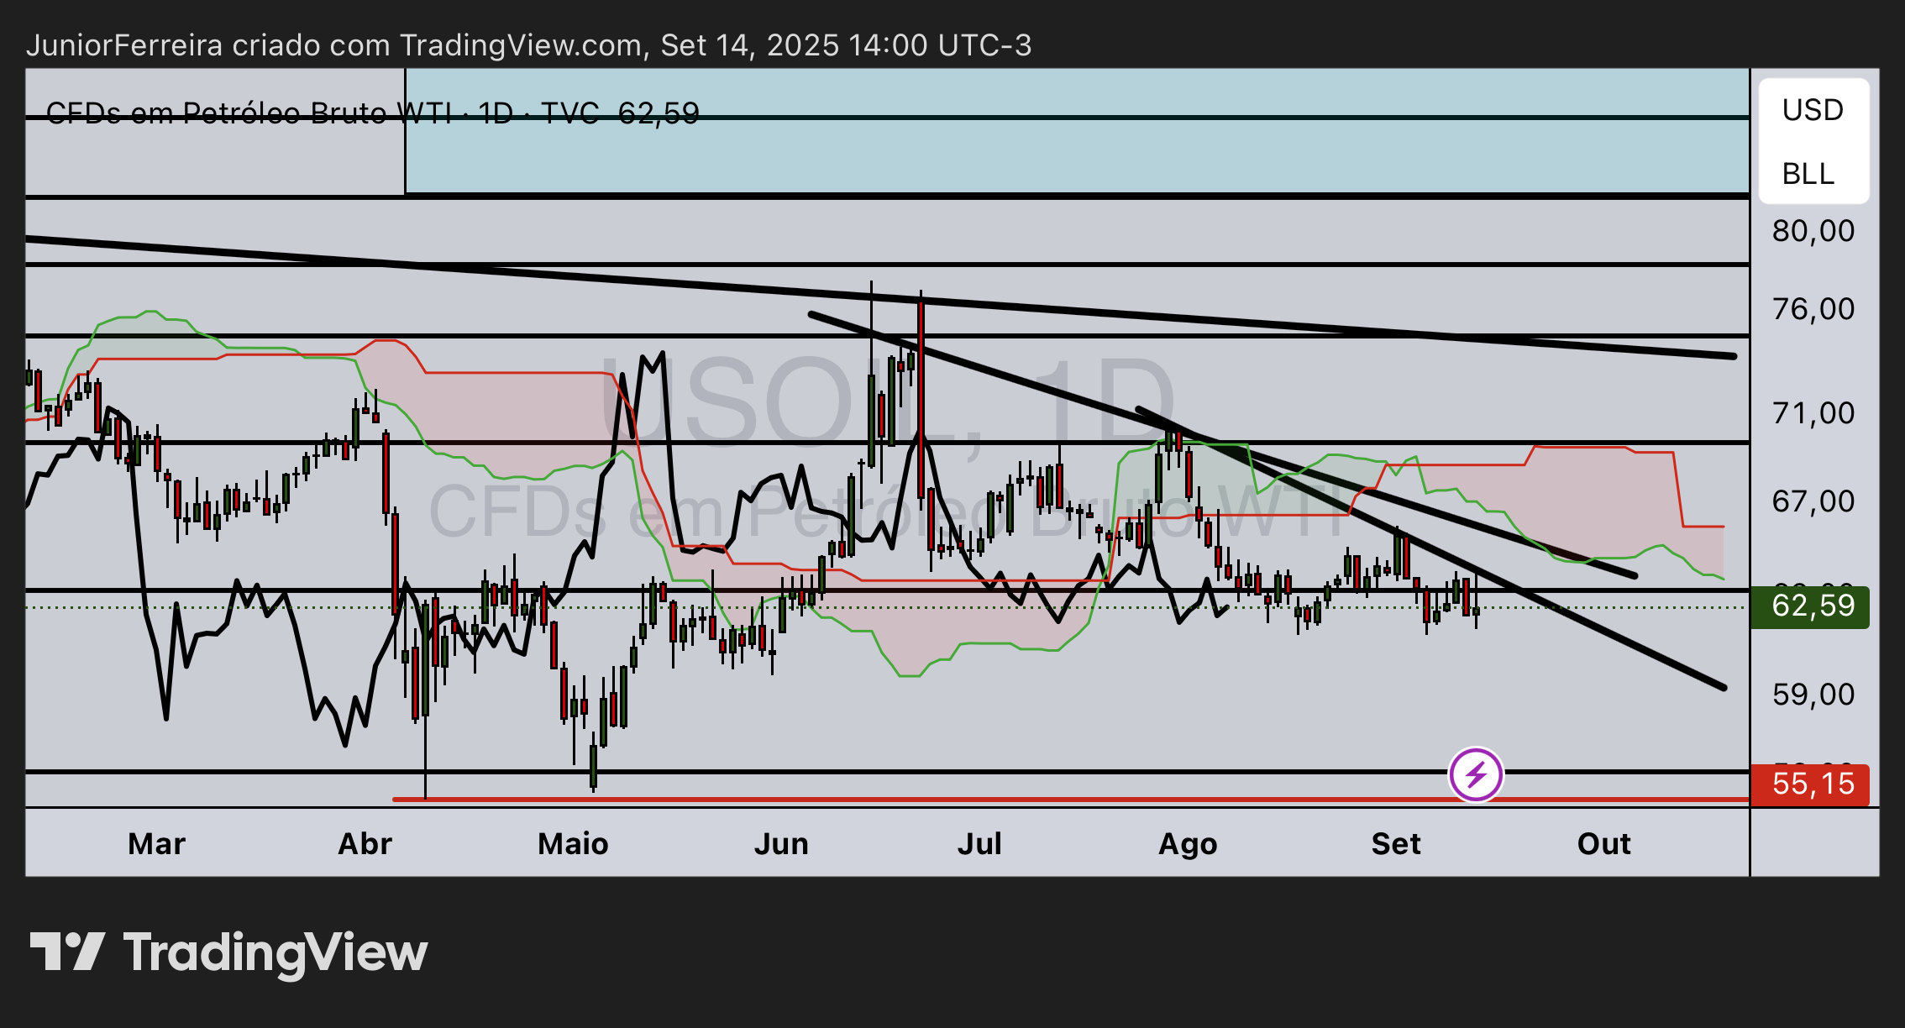
Task: Click the 59,00 price axis value
Action: [x=1813, y=695]
